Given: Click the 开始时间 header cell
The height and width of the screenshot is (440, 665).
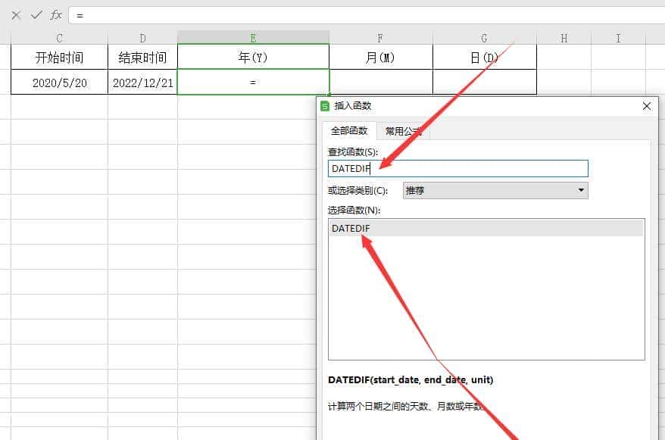Looking at the screenshot, I should pos(59,58).
